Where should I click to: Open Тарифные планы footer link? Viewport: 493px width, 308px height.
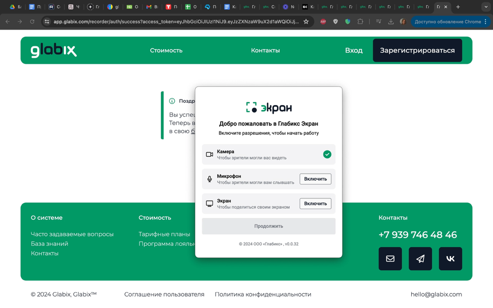pyautogui.click(x=164, y=234)
